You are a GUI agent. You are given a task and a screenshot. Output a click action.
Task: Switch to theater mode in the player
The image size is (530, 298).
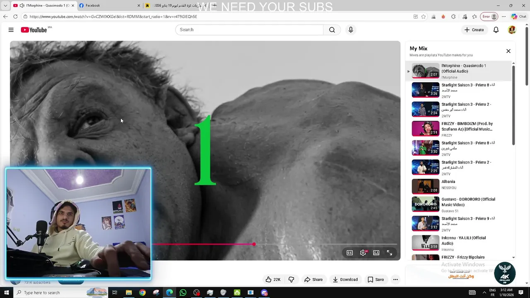pos(376,252)
